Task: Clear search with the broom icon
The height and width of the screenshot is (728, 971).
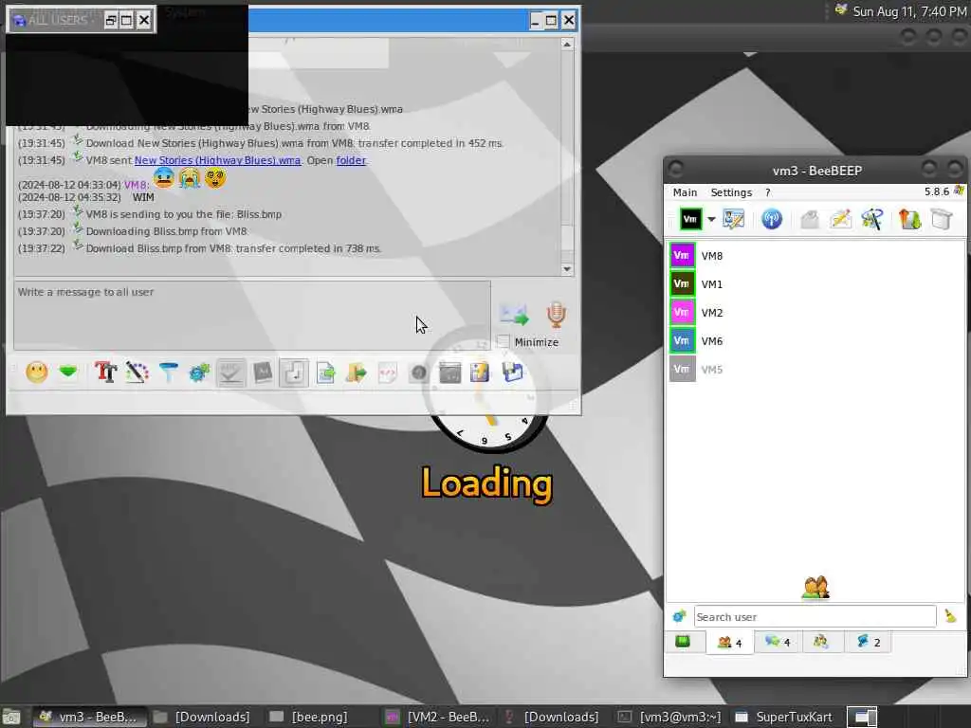Action: coord(950,616)
